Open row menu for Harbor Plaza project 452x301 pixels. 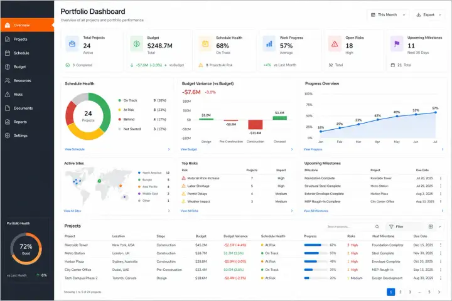(441, 261)
